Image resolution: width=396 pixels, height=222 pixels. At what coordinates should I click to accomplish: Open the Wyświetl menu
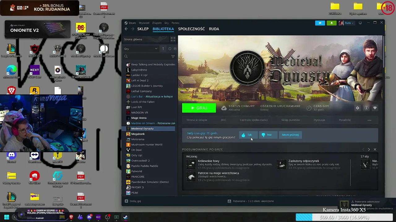click(144, 23)
